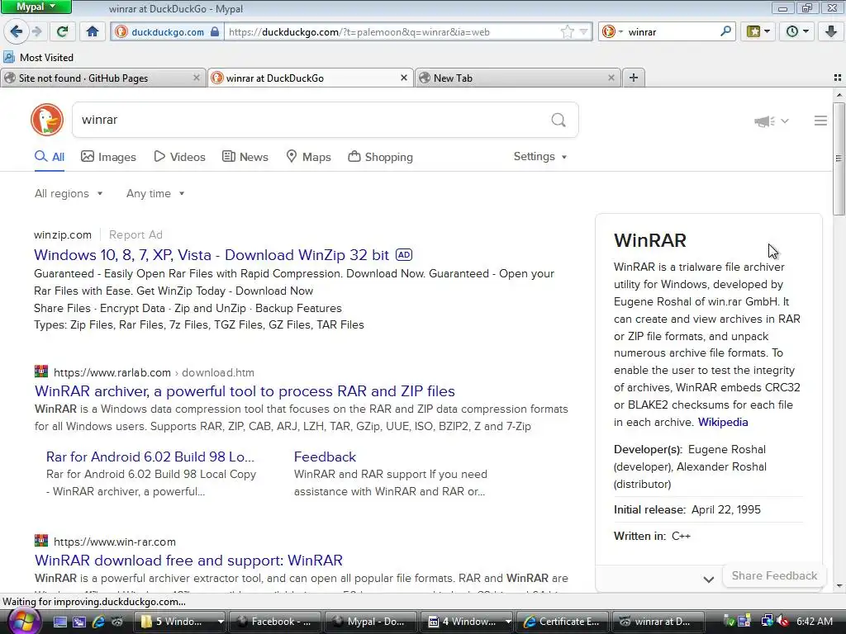846x634 pixels.
Task: Switch to Shopping results
Action: [380, 157]
